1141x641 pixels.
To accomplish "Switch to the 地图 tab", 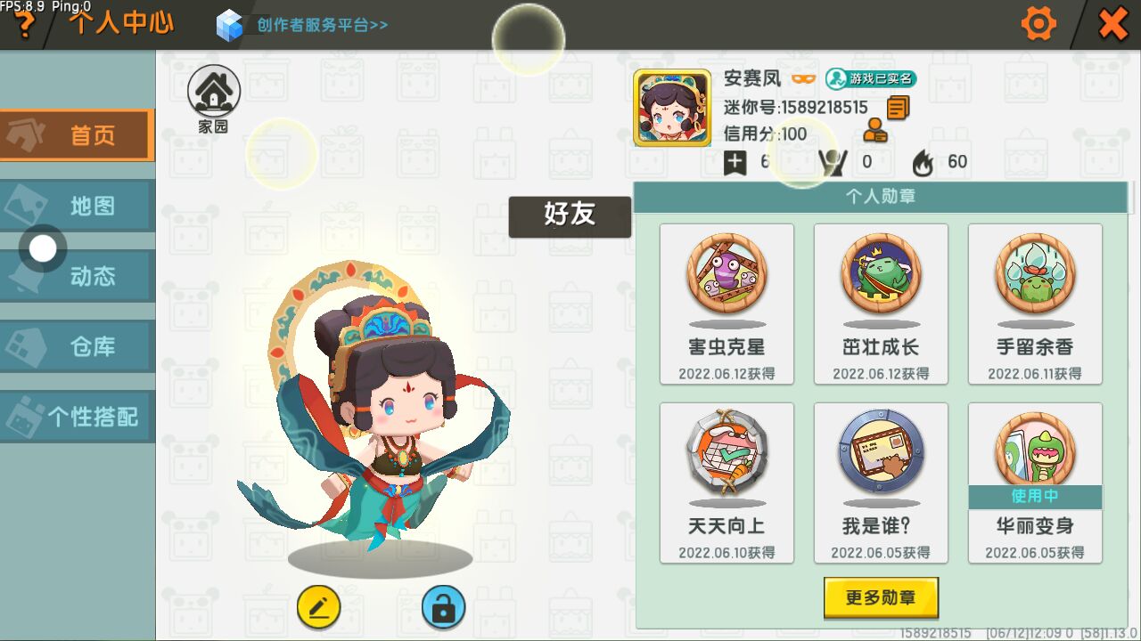I will tap(78, 206).
